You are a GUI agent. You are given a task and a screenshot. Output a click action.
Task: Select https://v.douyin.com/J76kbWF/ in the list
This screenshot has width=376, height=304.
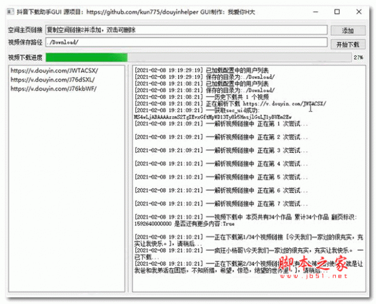[53, 89]
